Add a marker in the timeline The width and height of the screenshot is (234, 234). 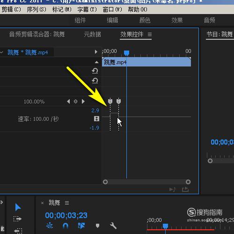tap(97, 226)
